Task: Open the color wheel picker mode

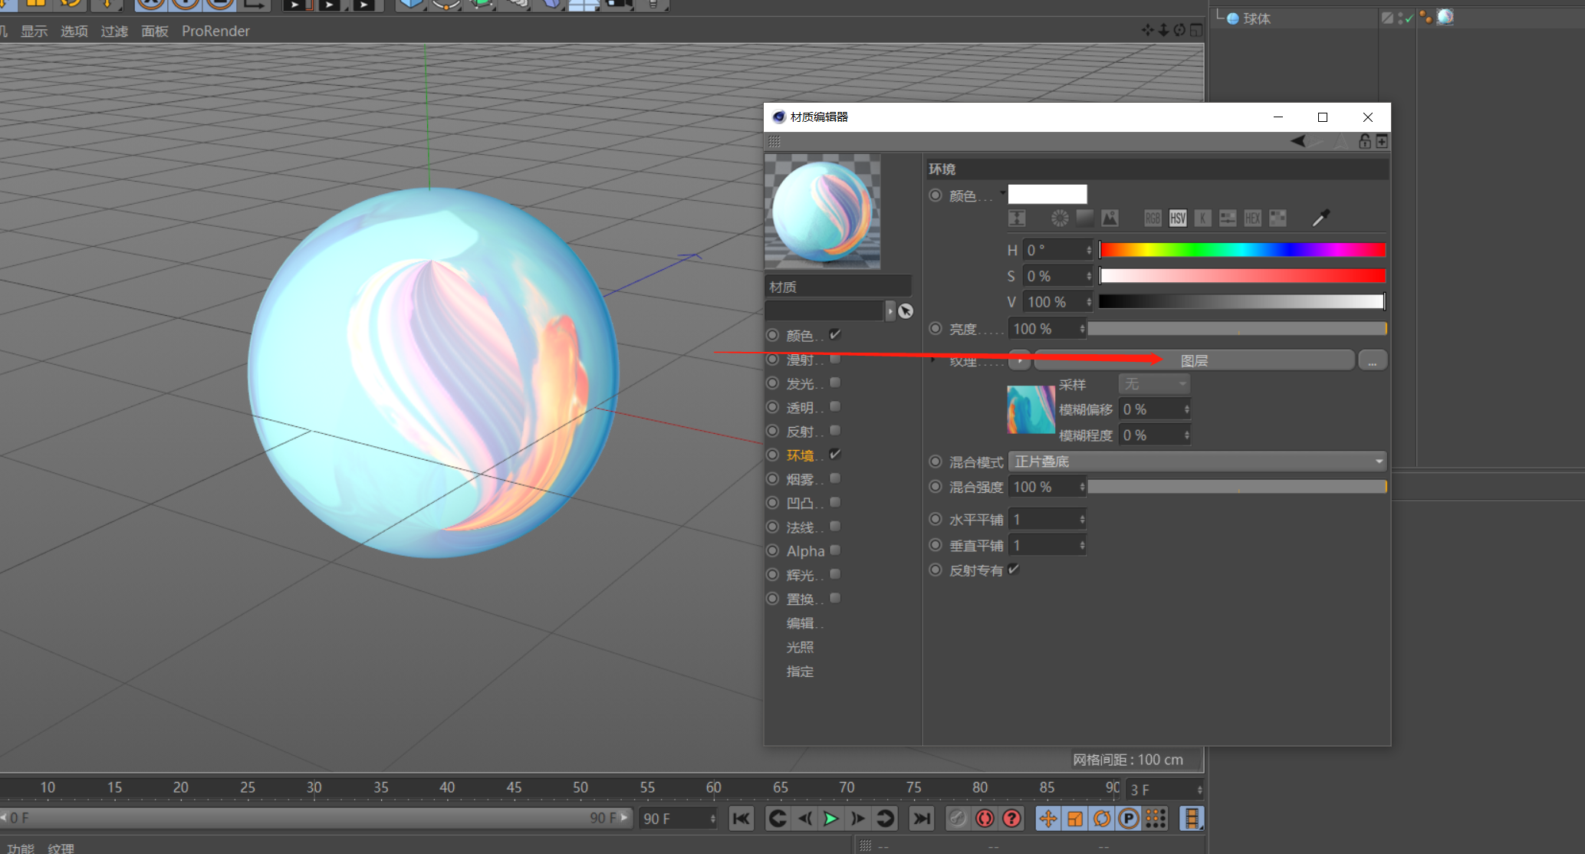Action: 1060,218
